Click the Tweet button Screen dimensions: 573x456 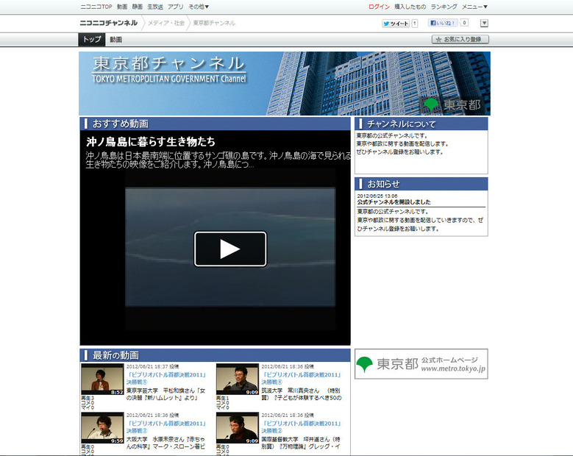tap(395, 24)
